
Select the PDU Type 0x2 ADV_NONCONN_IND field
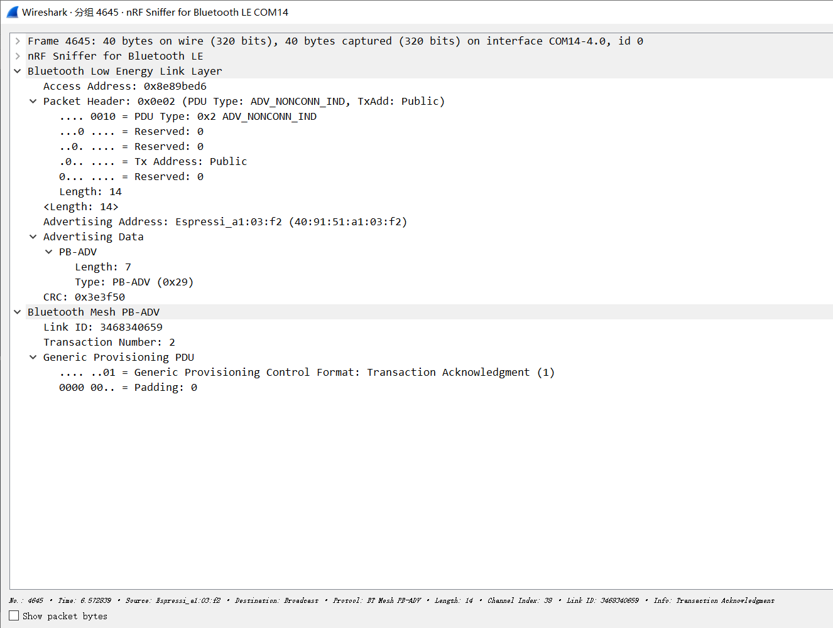click(x=188, y=116)
